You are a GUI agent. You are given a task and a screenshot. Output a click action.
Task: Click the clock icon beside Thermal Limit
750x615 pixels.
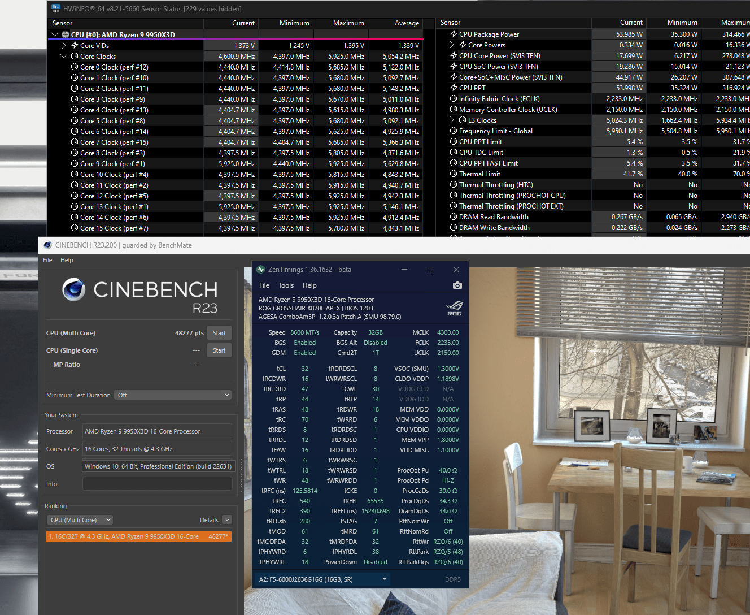point(454,174)
